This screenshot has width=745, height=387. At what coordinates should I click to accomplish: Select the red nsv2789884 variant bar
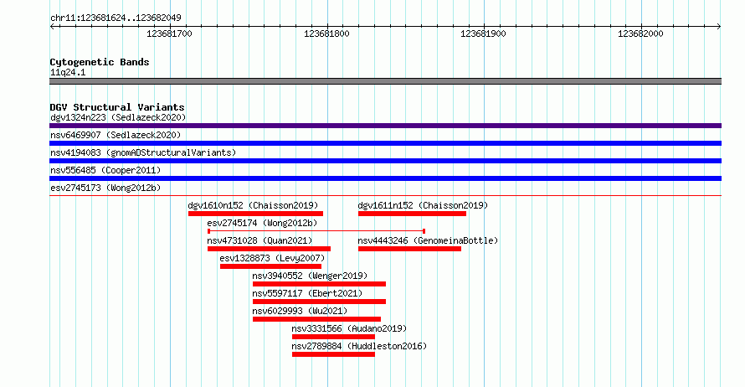333,354
